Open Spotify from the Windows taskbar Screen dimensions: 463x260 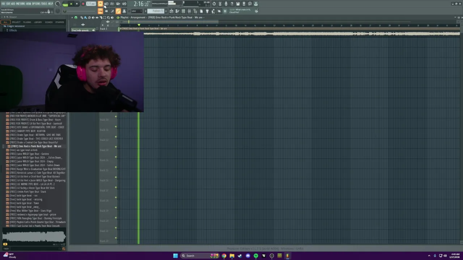point(256,256)
